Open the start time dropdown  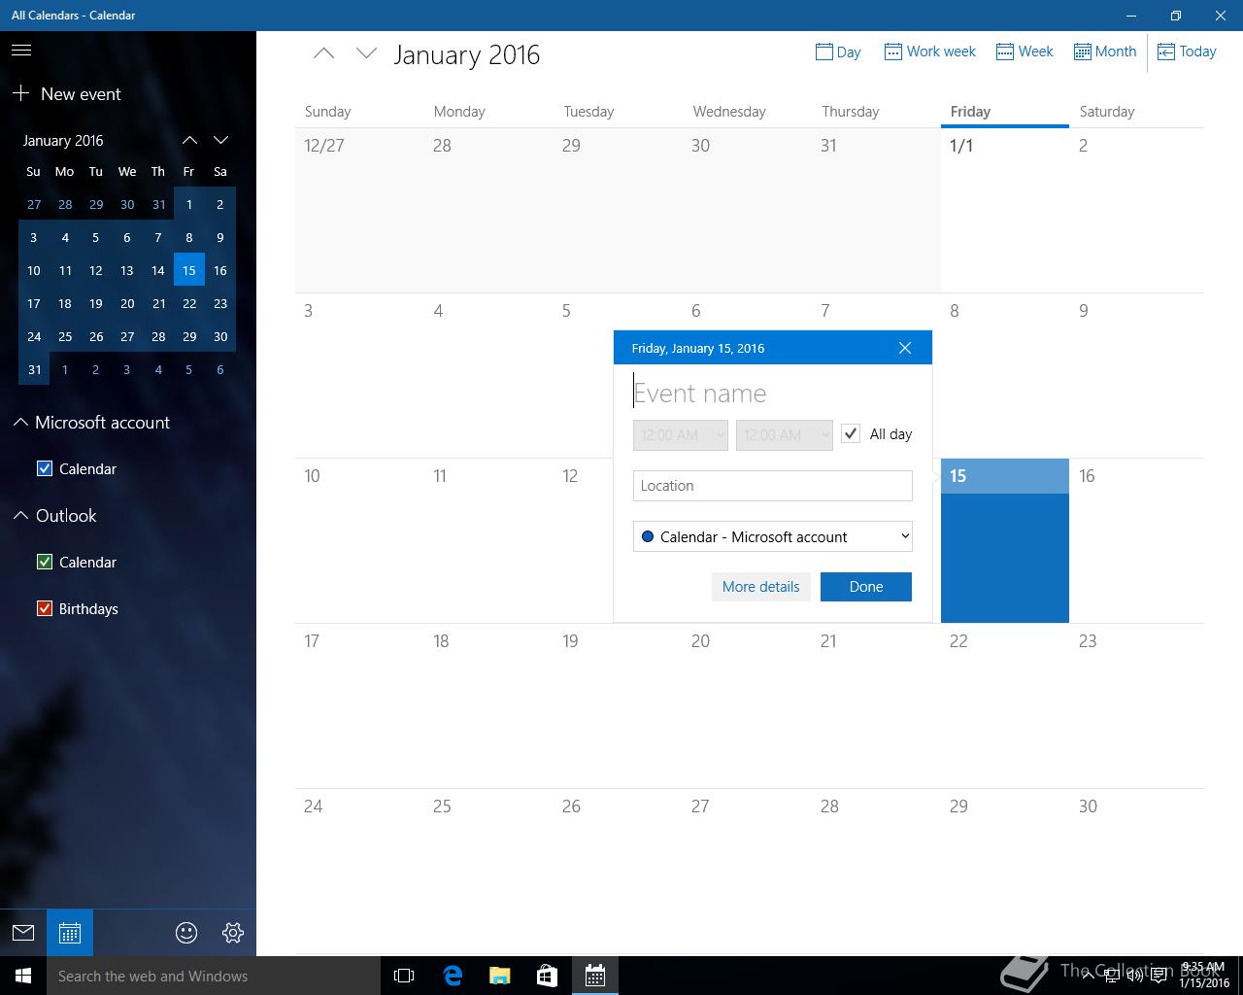pyautogui.click(x=681, y=434)
